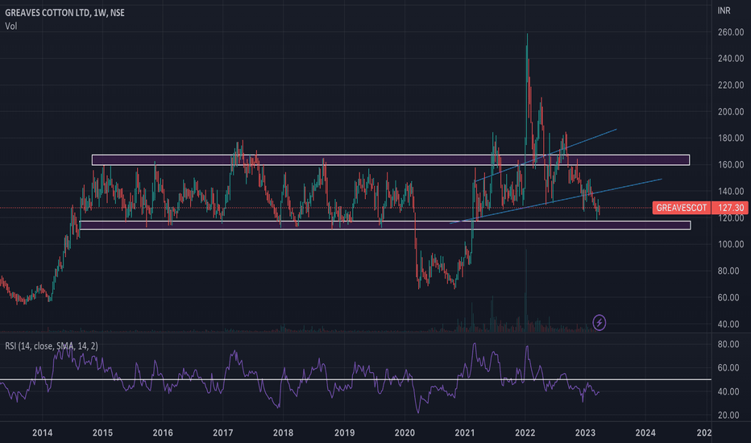Click the 2016 year on time axis
This screenshot has height=443, width=751.
[x=163, y=433]
